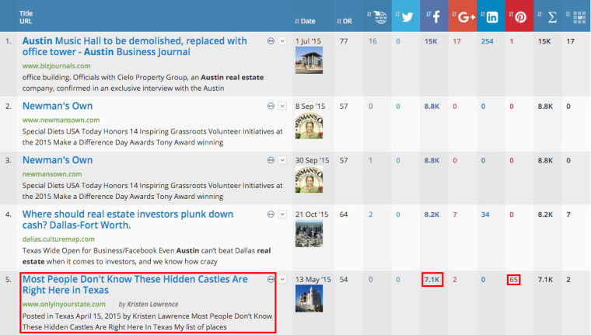The image size is (591, 335).
Task: Click LinkedIn count 34 for Dallas article
Action: [485, 215]
